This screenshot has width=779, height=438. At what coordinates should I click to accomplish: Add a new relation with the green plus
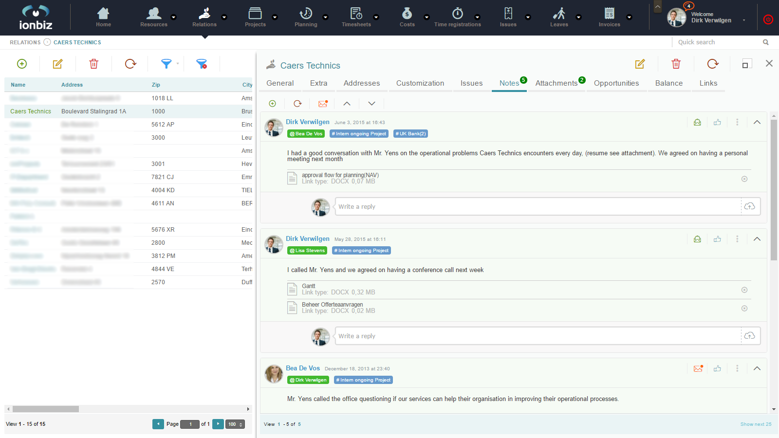[x=22, y=64]
